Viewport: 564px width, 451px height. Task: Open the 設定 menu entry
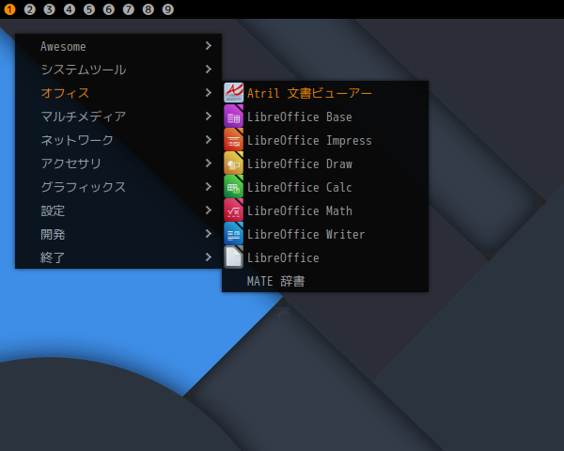click(118, 210)
